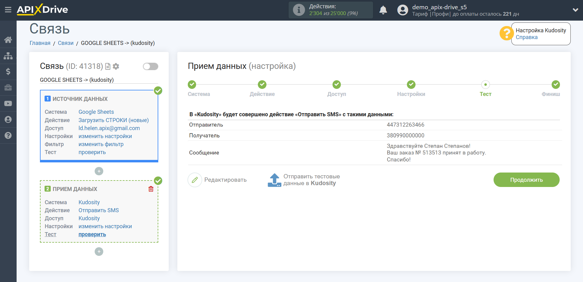Copy connection document icon
Viewport: 583px width, 282px height.
click(x=108, y=66)
